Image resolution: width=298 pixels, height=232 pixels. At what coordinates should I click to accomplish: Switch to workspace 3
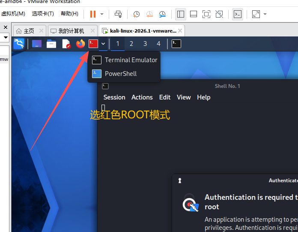coord(145,44)
